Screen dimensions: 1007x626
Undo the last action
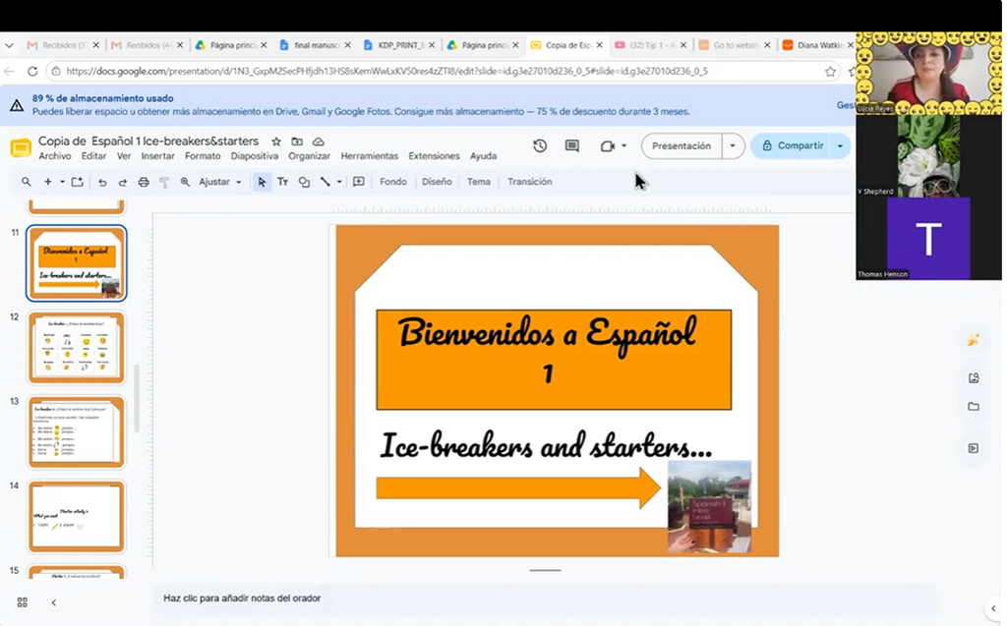click(102, 183)
